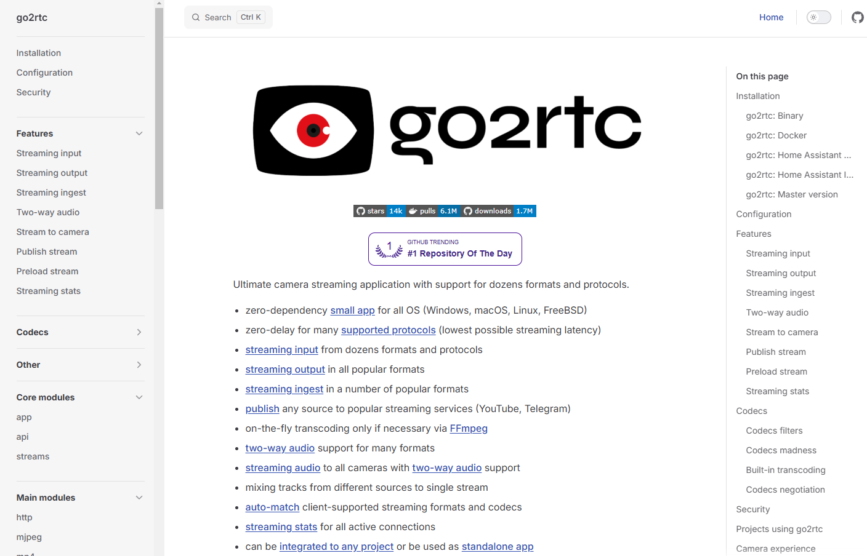Toggle the light/dark theme switch
867x556 pixels.
tap(818, 17)
